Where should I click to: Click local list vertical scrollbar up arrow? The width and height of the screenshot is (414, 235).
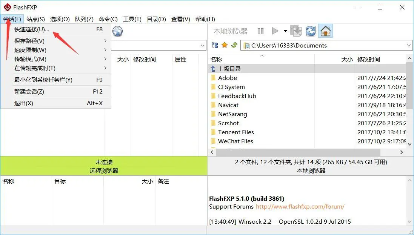point(409,58)
